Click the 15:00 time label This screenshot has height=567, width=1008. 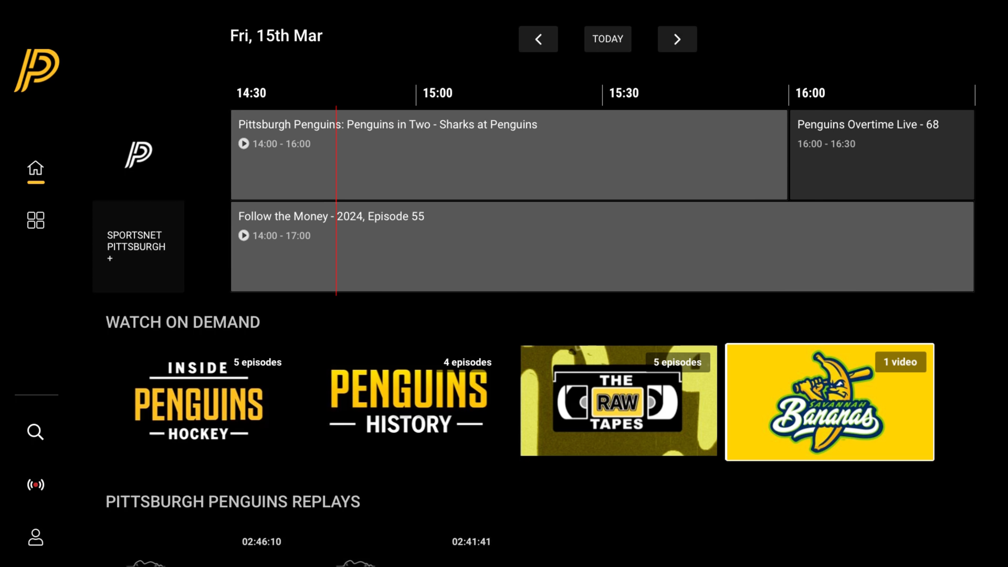[x=438, y=93]
